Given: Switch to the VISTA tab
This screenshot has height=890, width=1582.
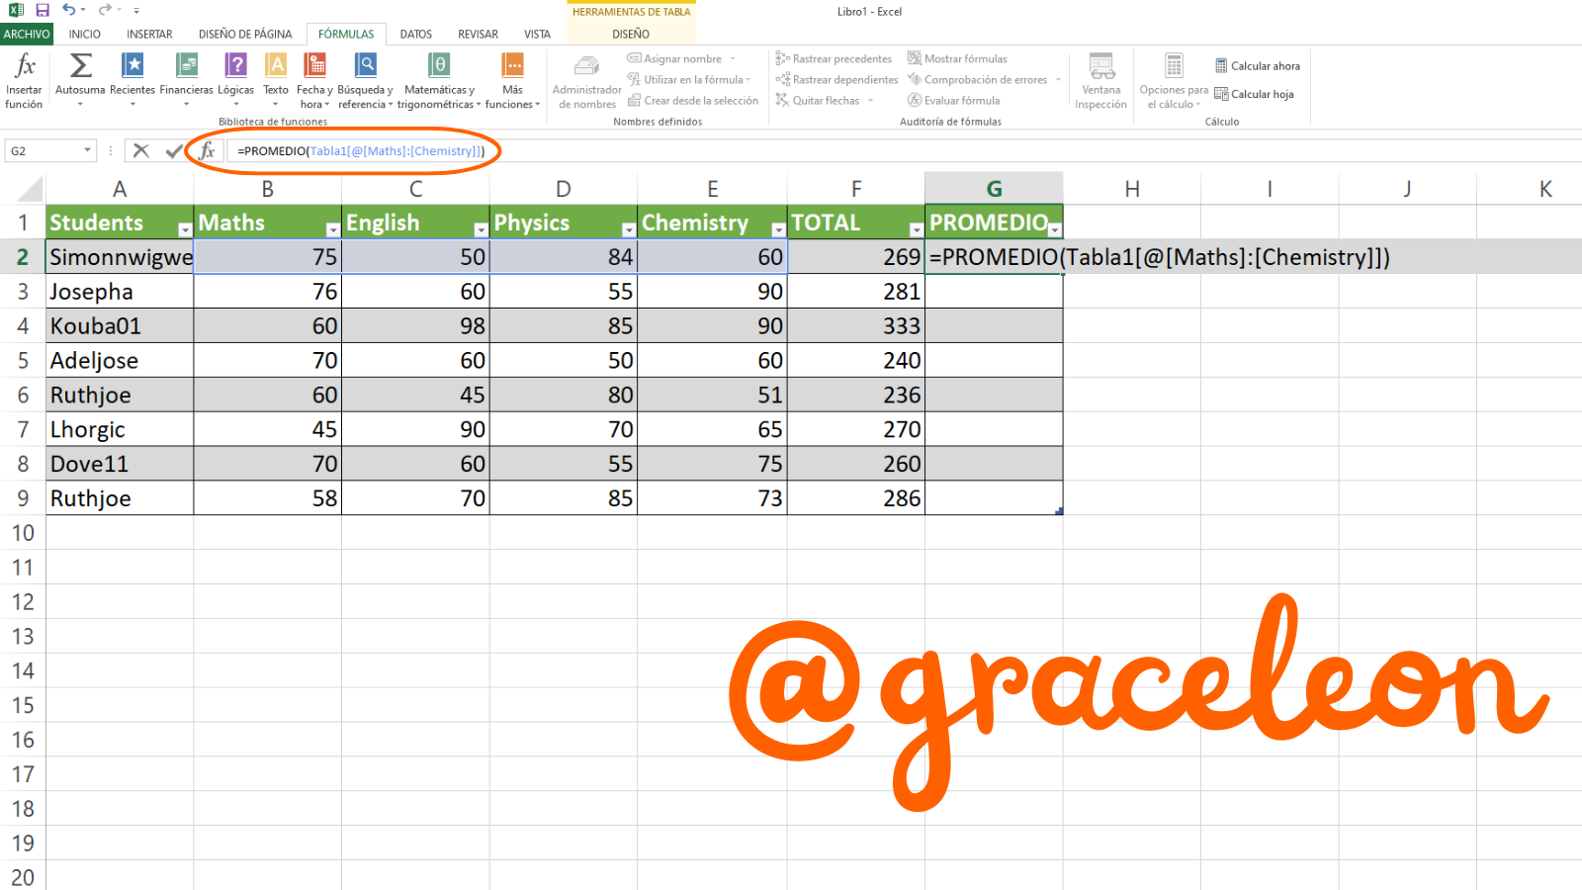Looking at the screenshot, I should click(x=538, y=34).
